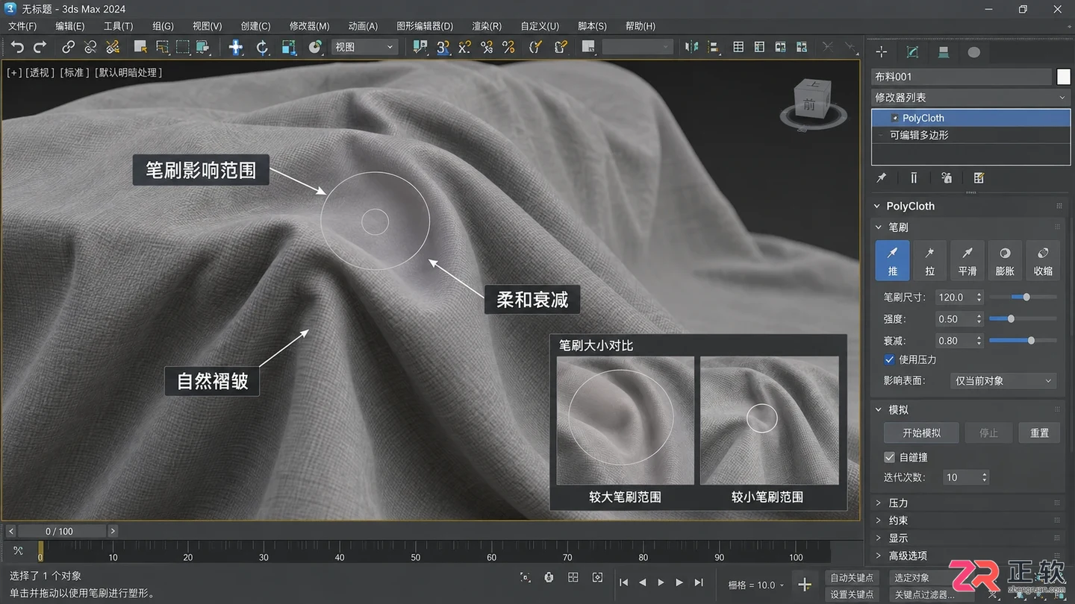The image size is (1075, 604).
Task: Open the Mirror tool
Action: click(692, 47)
